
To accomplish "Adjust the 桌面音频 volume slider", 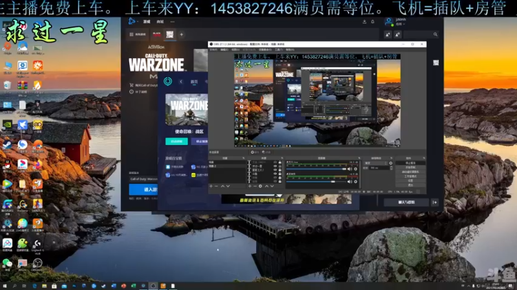I will click(x=317, y=182).
